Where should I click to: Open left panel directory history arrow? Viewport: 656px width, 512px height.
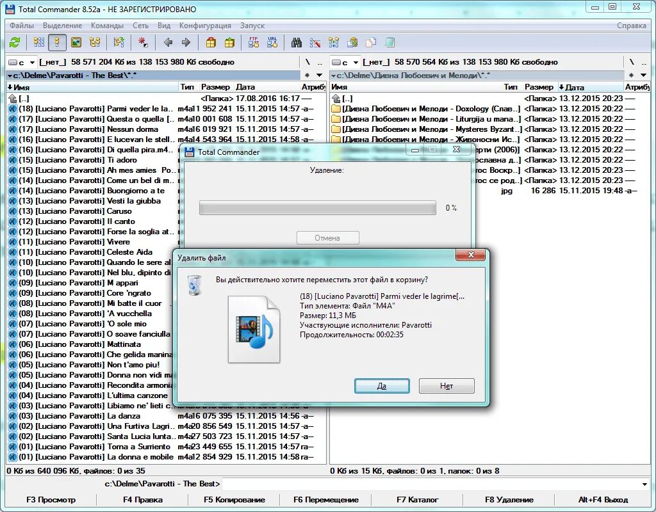[320, 76]
